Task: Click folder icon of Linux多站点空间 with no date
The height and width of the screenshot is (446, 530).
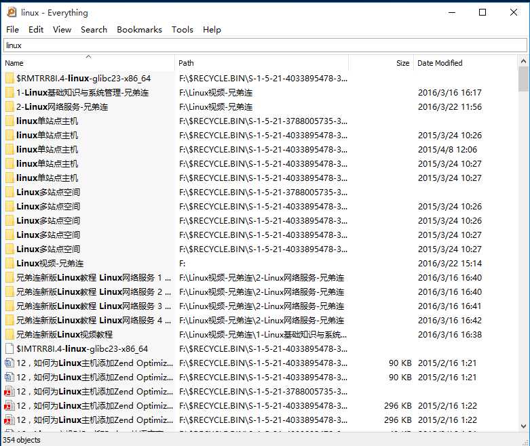Action: click(10, 192)
